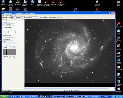Toggle the Use long exposure checkbox
123x98 pixels.
pyautogui.click(x=4, y=37)
